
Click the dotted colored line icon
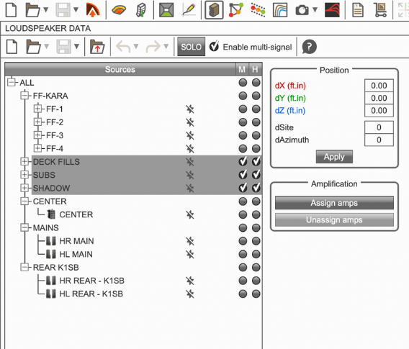point(258,10)
